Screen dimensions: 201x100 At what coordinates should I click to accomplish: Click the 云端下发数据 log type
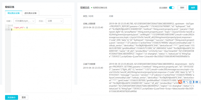click(89, 64)
